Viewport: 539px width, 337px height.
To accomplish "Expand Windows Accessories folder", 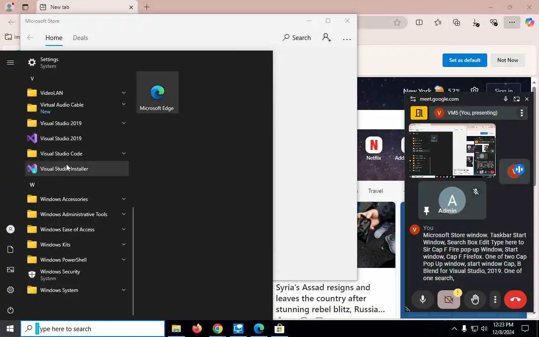I will click(124, 199).
